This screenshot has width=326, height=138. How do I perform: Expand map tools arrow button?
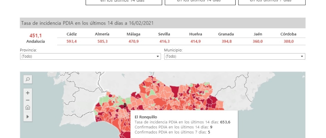[x=28, y=117]
